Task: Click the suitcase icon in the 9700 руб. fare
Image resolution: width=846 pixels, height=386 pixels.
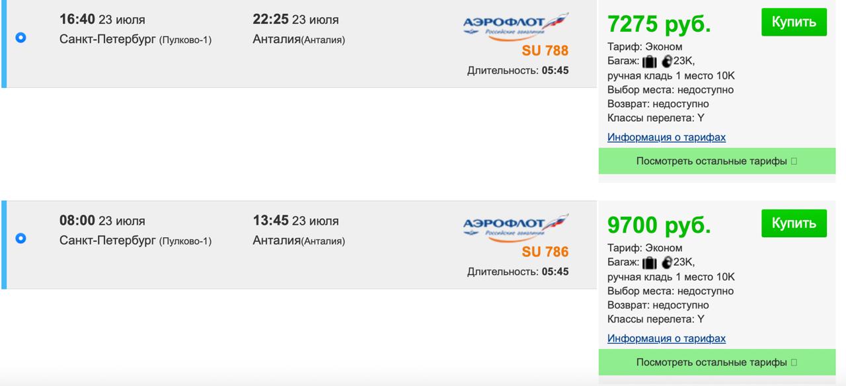Action: click(x=649, y=262)
